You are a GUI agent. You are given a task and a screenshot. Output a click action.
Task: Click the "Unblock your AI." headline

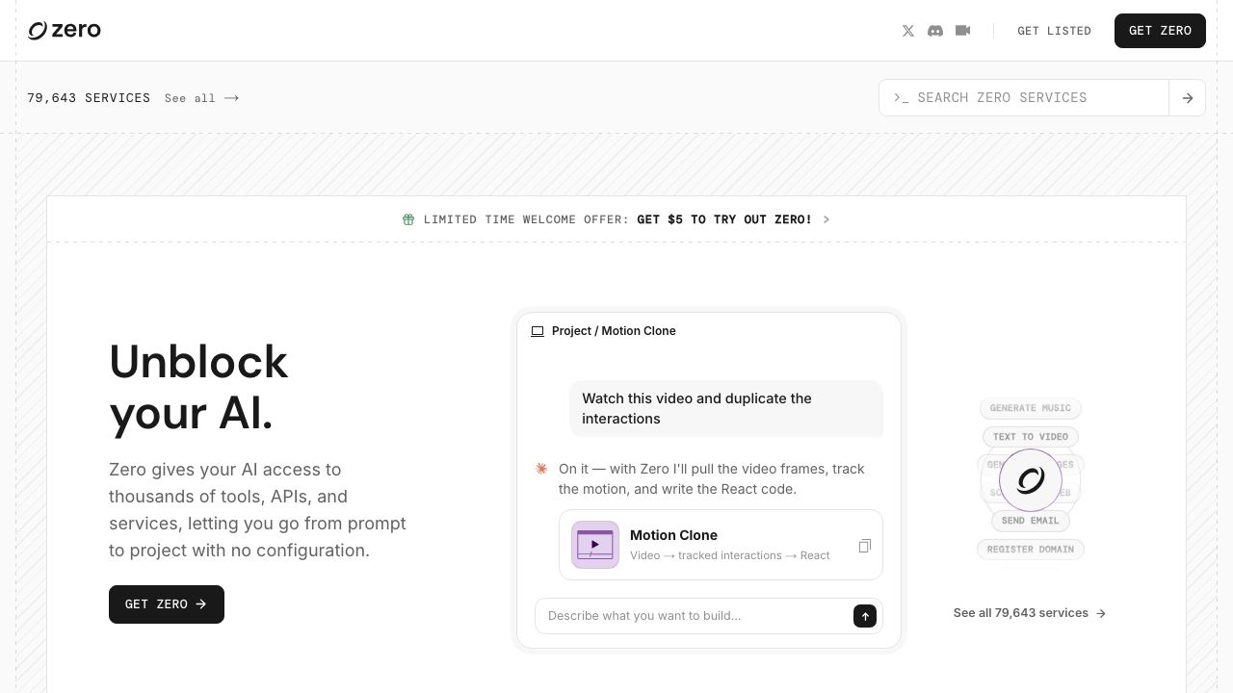(x=198, y=387)
